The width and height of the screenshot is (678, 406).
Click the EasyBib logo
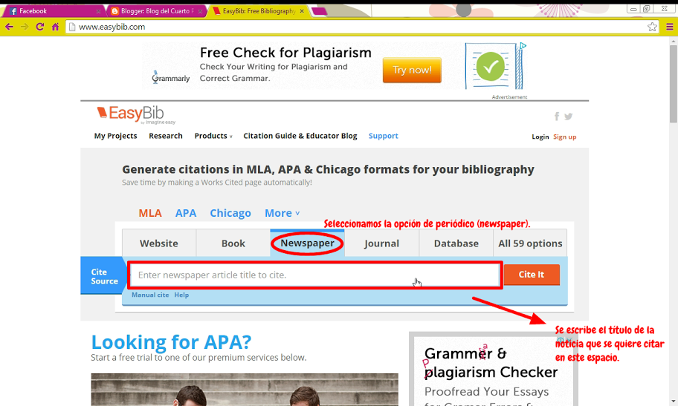click(135, 114)
